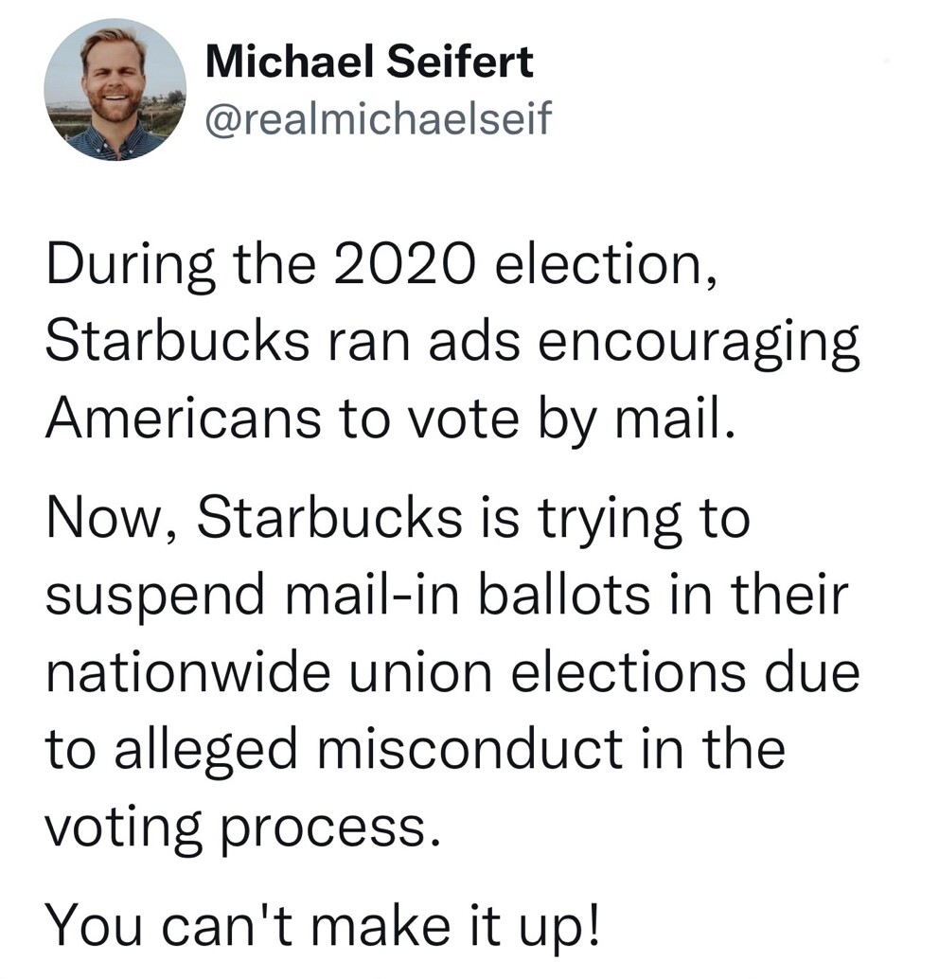Click the display name Michael Seifert
The image size is (939, 979).
pos(369,62)
